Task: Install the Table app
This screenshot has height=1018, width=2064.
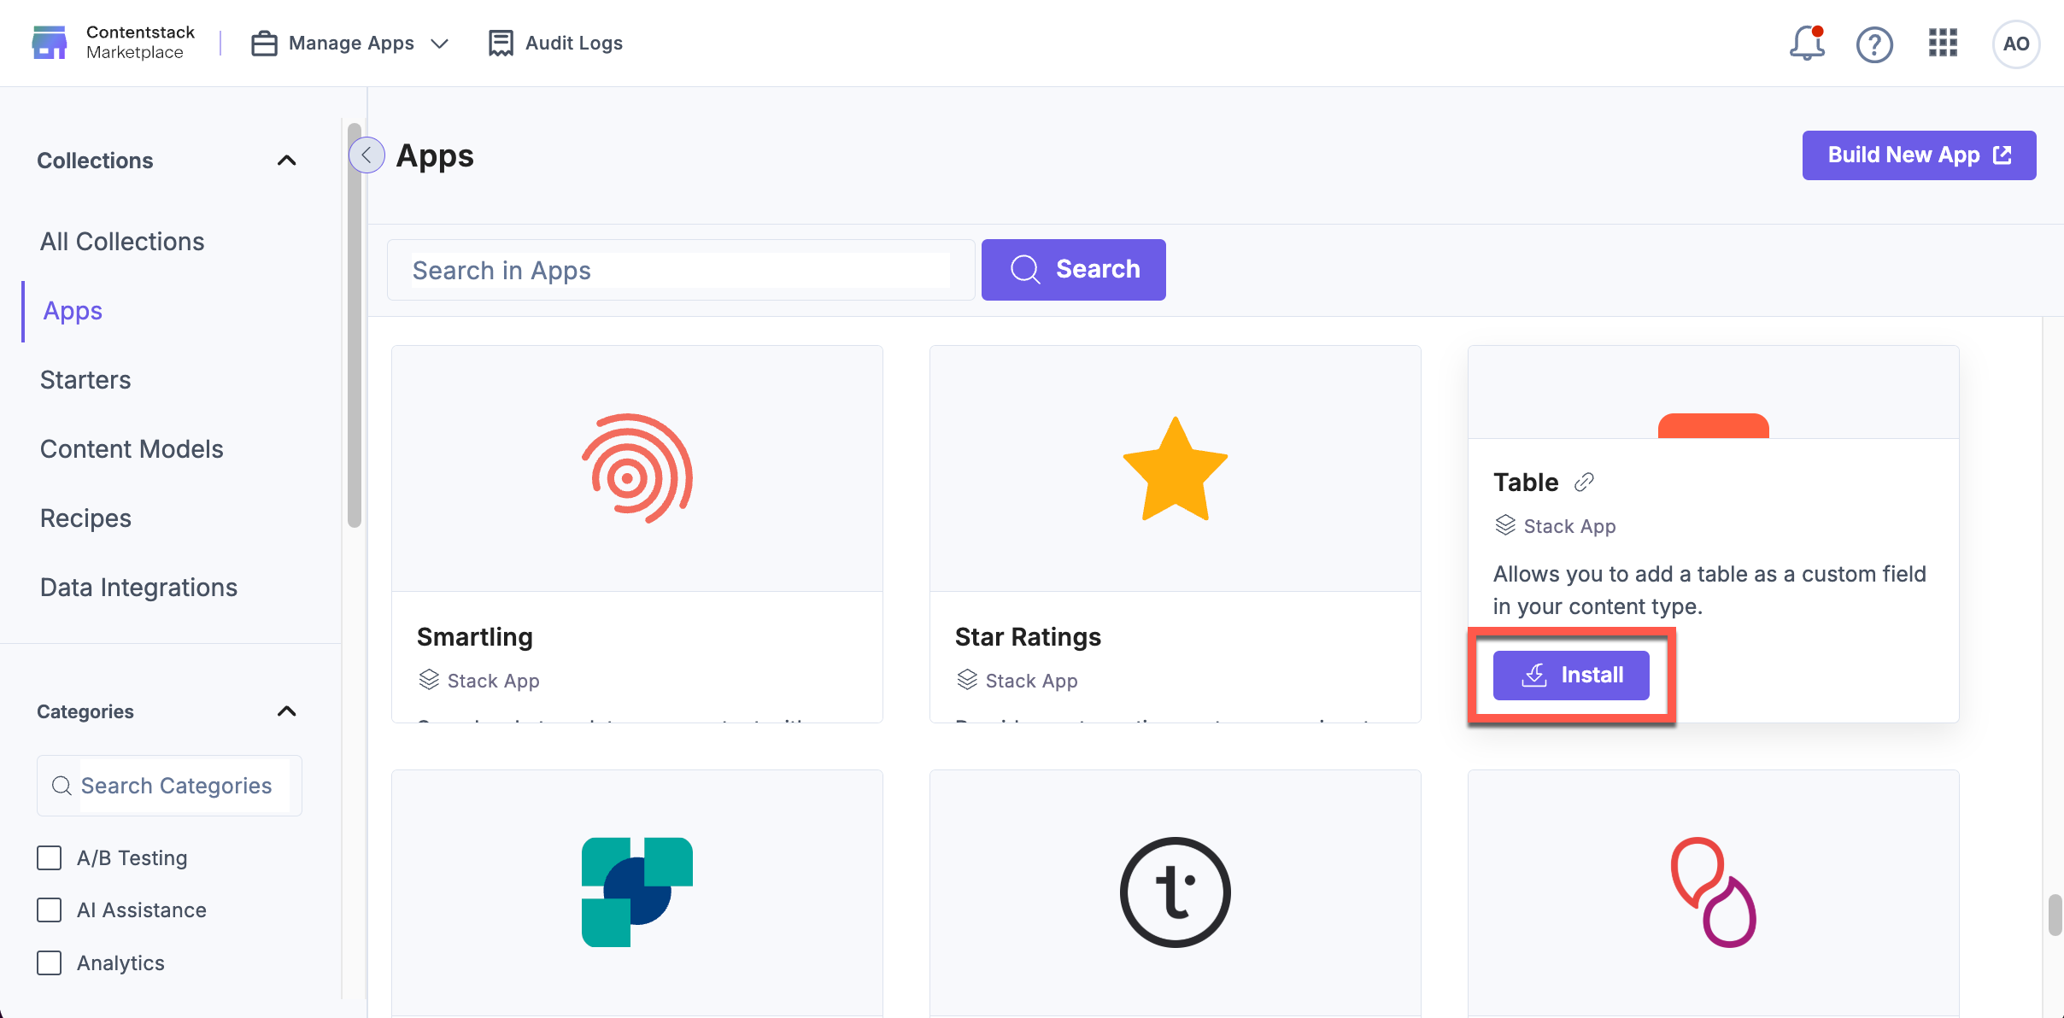Action: pyautogui.click(x=1571, y=676)
